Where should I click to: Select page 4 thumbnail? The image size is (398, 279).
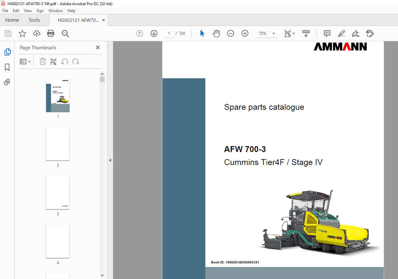[58, 241]
